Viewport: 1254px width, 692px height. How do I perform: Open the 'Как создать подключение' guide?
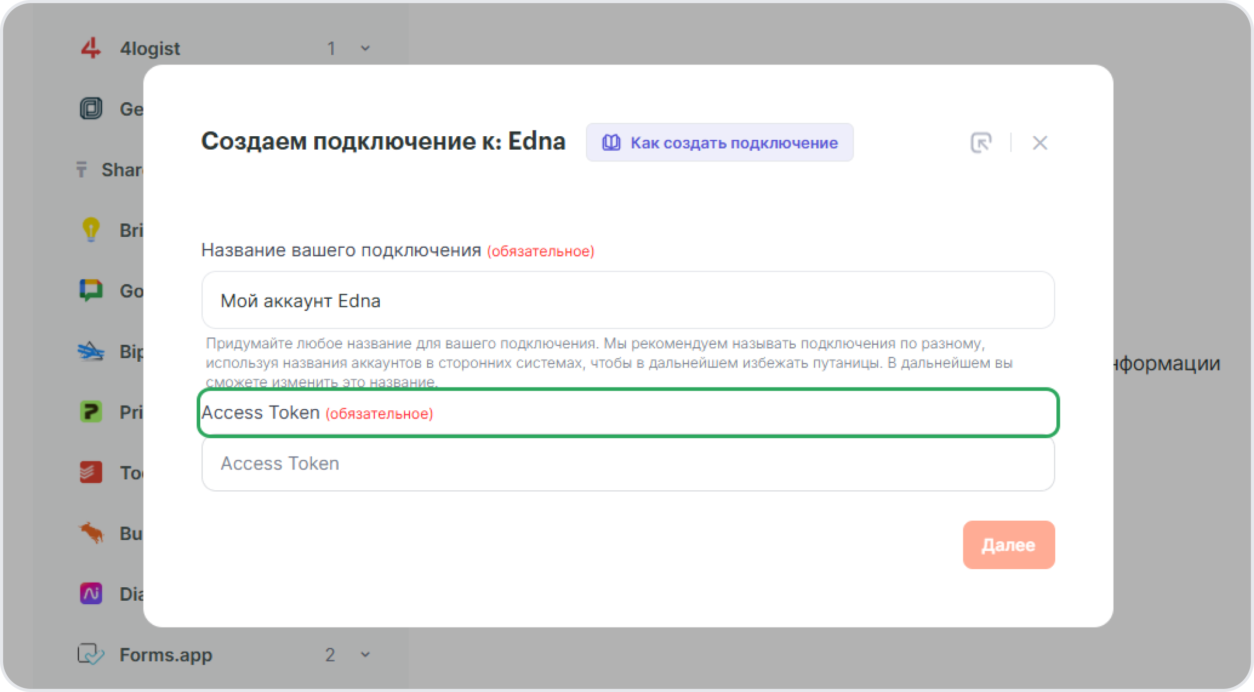pyautogui.click(x=719, y=142)
